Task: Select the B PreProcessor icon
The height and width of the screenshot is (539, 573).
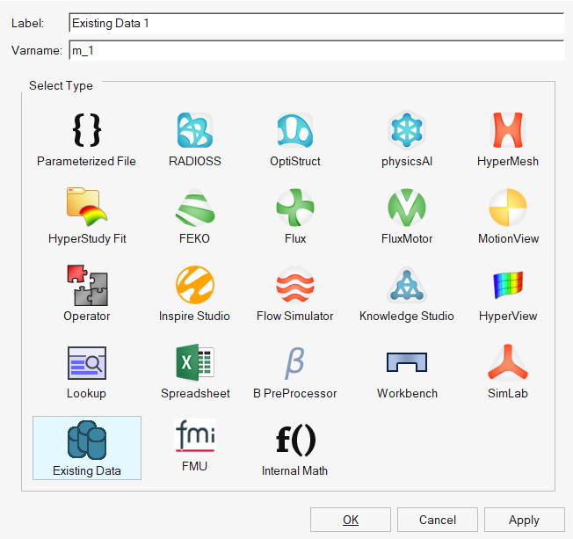Action: point(294,363)
